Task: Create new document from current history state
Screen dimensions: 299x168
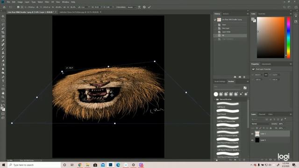Action: pyautogui.click(x=235, y=77)
